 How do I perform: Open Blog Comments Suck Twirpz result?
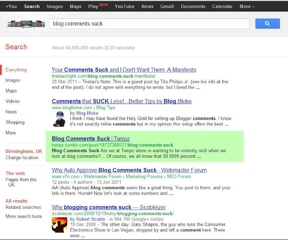pos(91,138)
